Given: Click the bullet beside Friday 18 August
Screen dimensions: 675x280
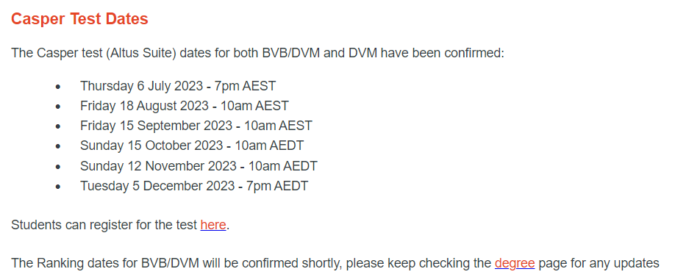Looking at the screenshot, I should (58, 107).
